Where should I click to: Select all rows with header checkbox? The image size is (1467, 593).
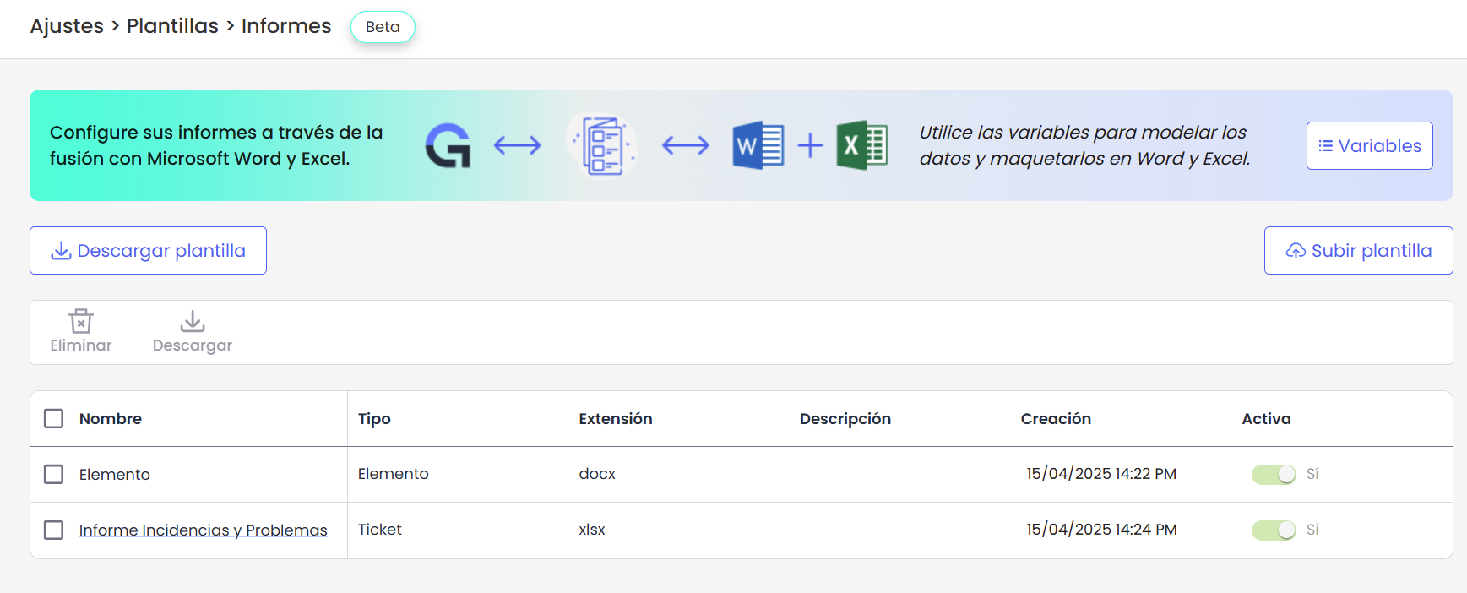[54, 419]
